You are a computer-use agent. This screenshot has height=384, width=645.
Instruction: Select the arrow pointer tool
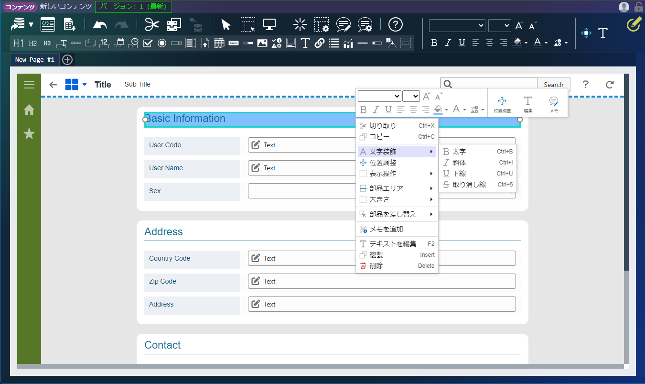(x=226, y=24)
